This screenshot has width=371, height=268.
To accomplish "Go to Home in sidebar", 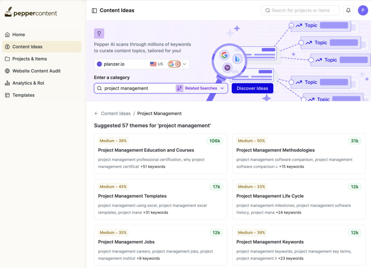I will (18, 35).
